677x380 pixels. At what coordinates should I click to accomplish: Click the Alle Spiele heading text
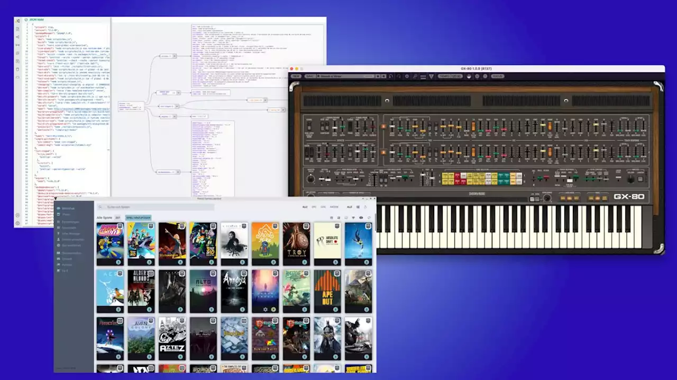(104, 217)
